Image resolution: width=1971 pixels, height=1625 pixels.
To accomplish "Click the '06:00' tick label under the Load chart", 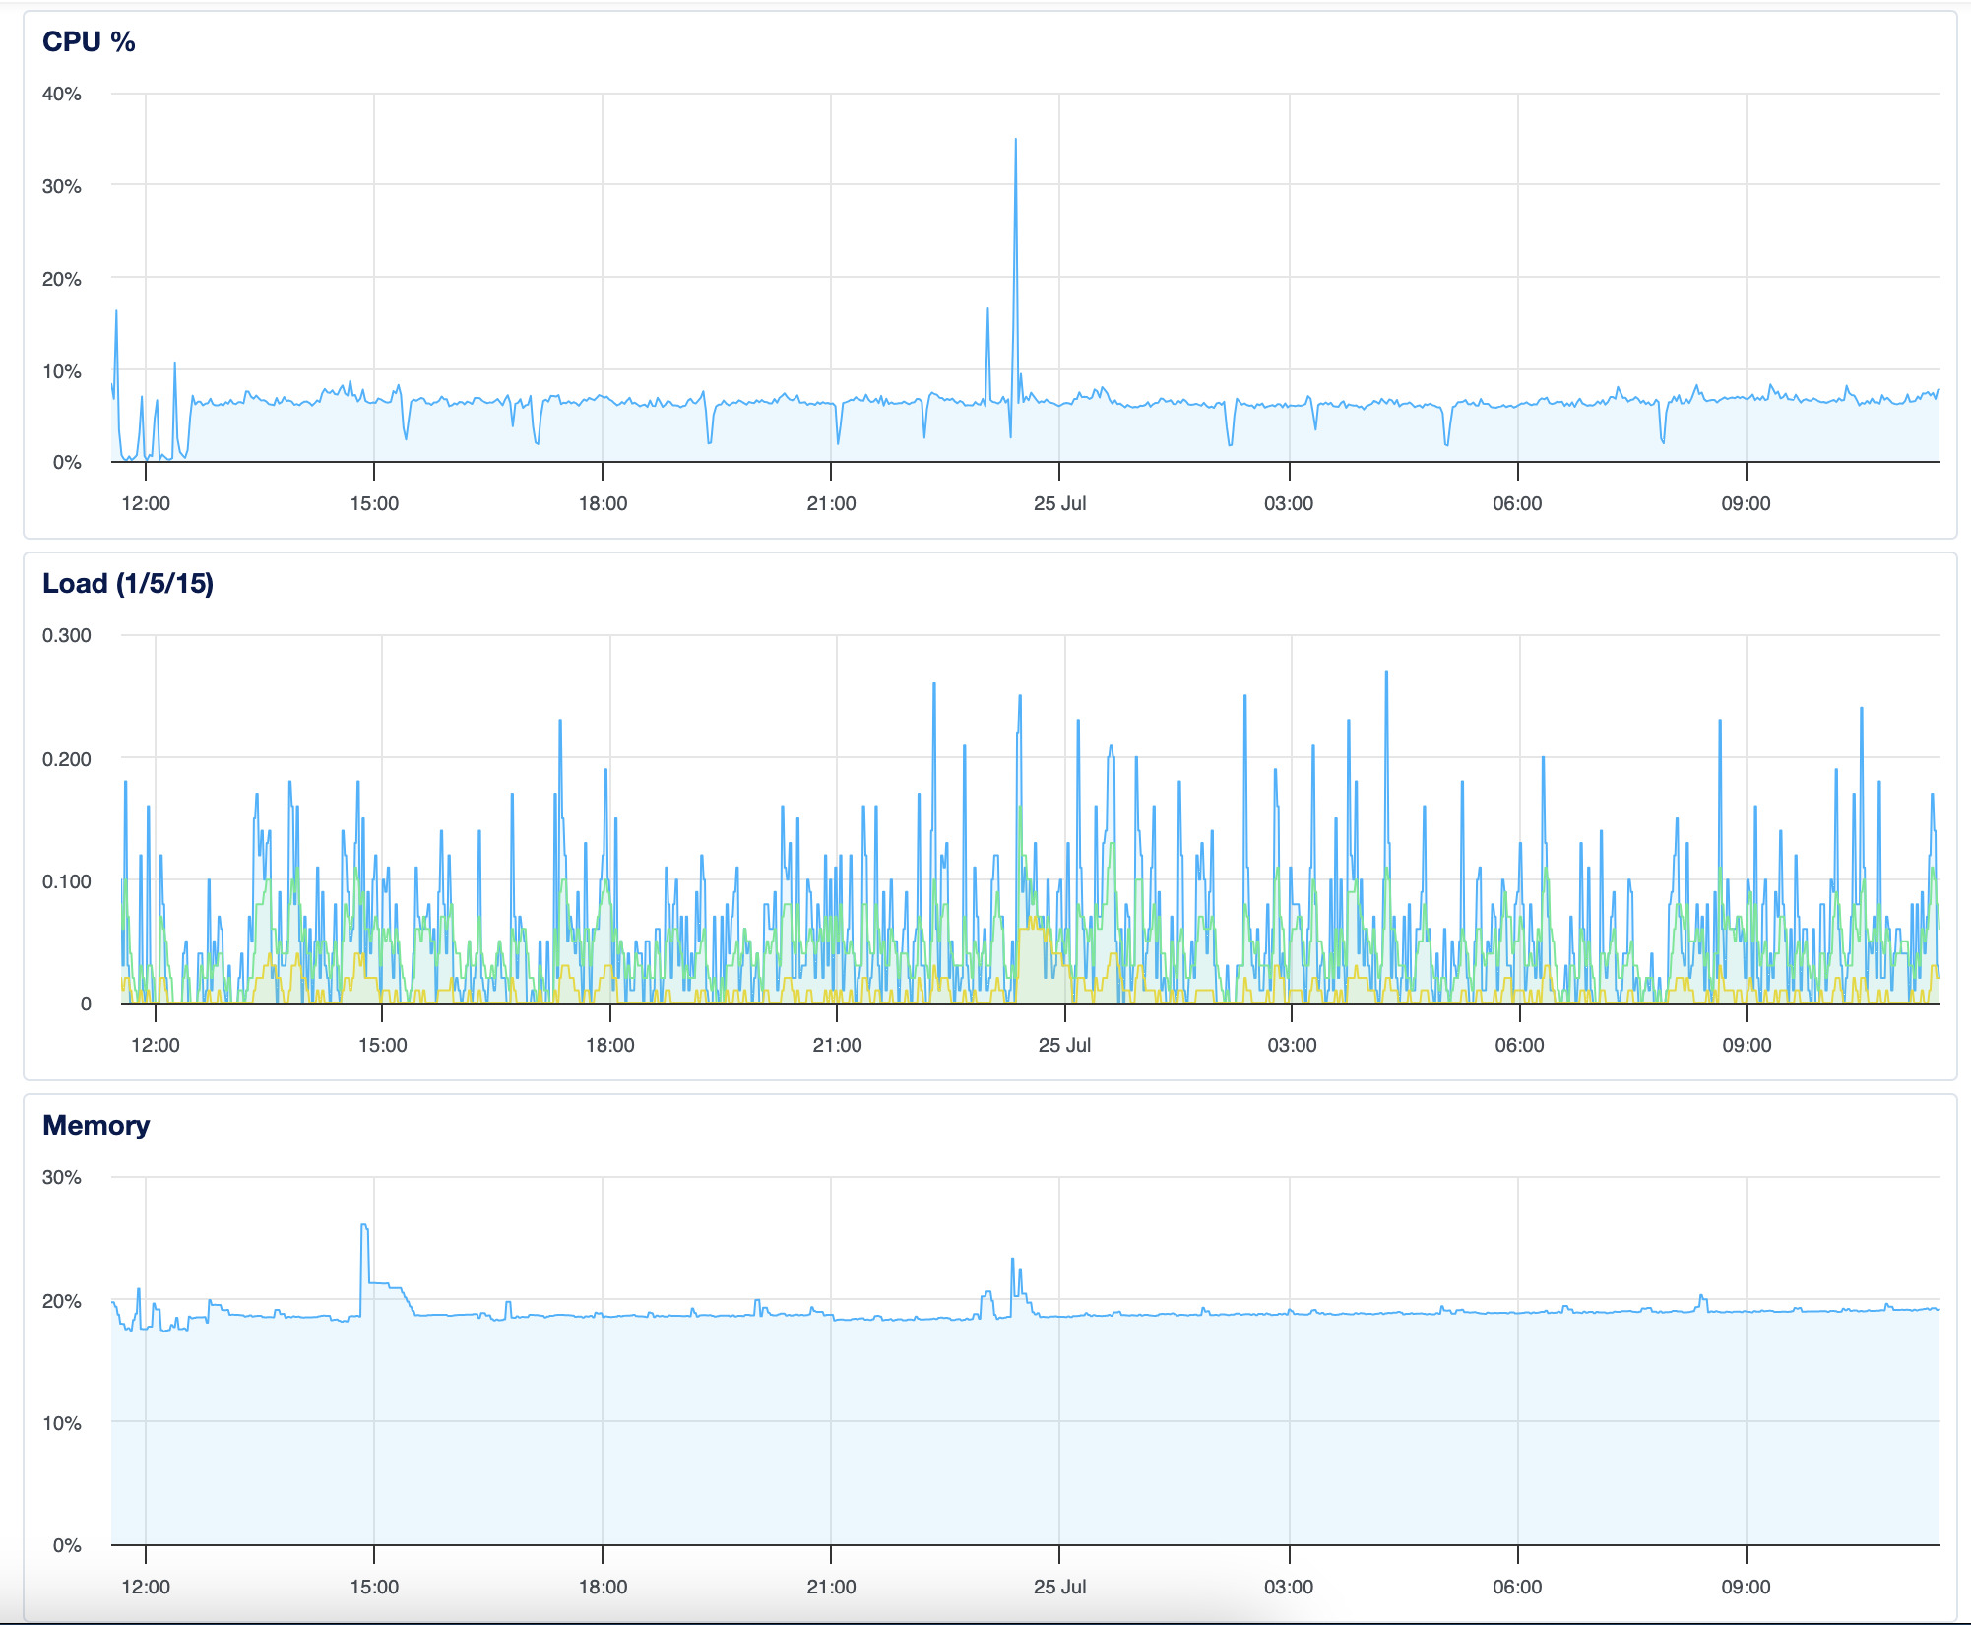I will pos(1519,1045).
